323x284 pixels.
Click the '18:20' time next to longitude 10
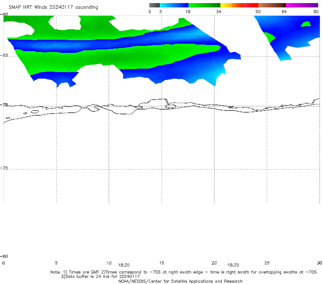coord(124,265)
